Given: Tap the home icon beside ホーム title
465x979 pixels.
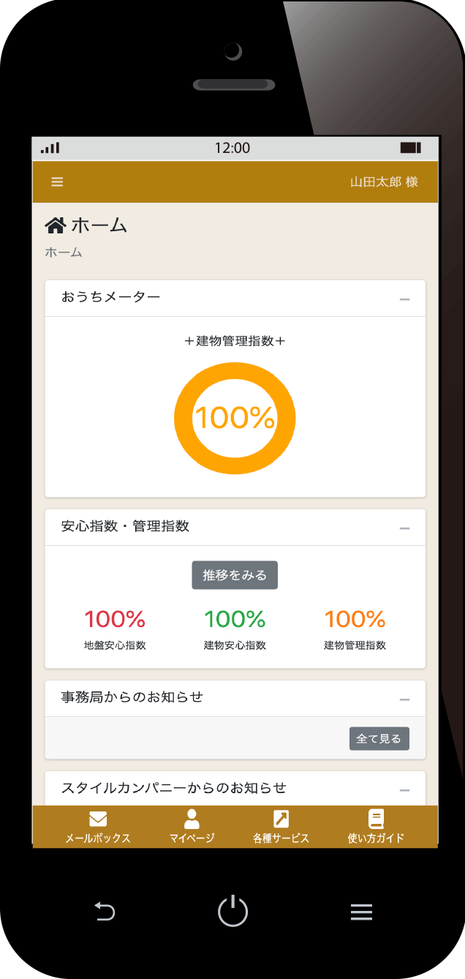Looking at the screenshot, I should click(x=56, y=225).
